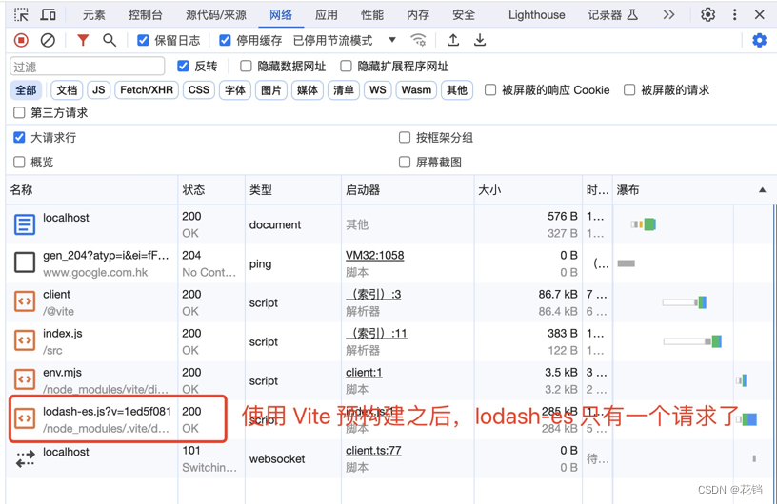Screen dimensions: 777x504
Task: Select the localhost document row icon
Action: 25,224
